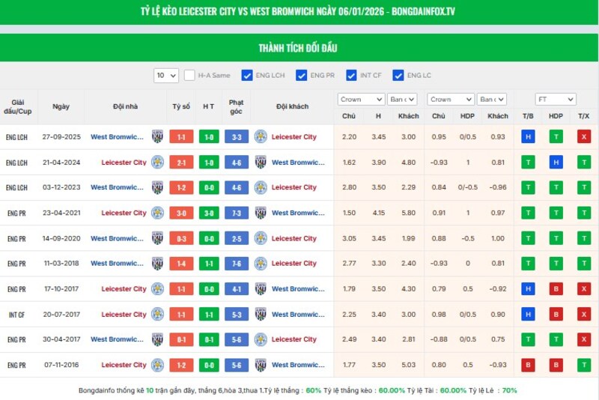599x400 pixels.
Task: Click the Tỷ số column header
Action: (181, 106)
